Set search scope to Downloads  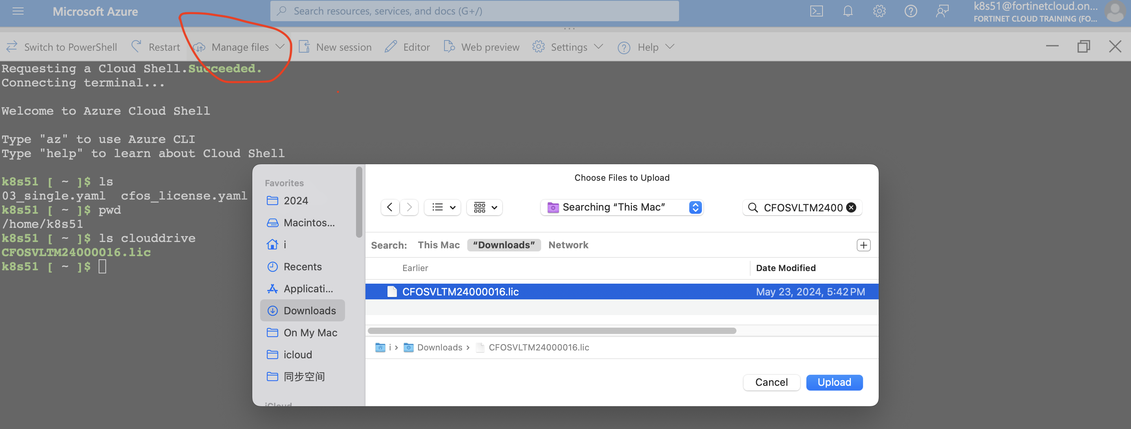tap(504, 245)
